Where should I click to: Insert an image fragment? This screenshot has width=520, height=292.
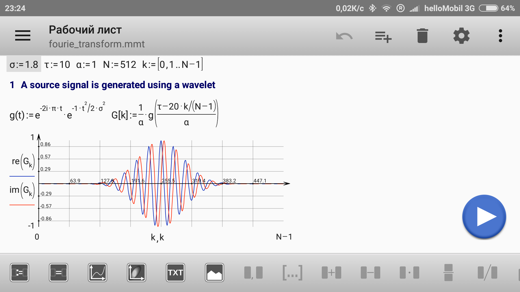(x=214, y=273)
